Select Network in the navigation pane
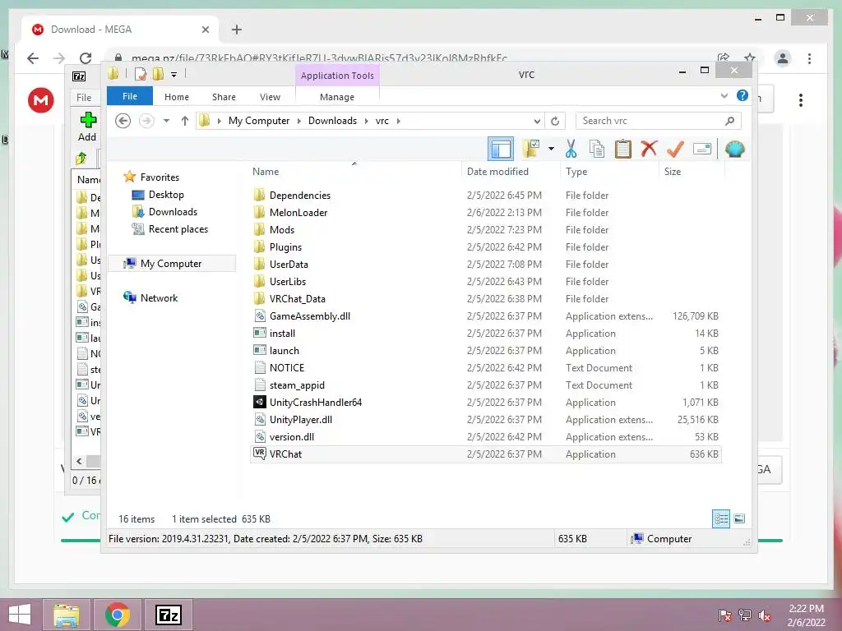The width and height of the screenshot is (842, 631). (159, 297)
